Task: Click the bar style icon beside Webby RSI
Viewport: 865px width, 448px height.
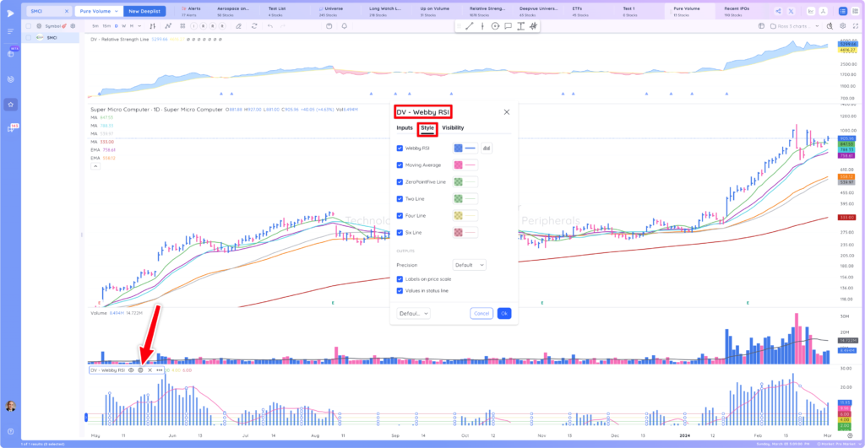Action: tap(487, 148)
